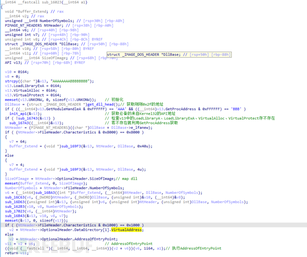The height and width of the screenshot is (257, 307).
Task: Open the sub_16B43 function
Action: [15, 216]
